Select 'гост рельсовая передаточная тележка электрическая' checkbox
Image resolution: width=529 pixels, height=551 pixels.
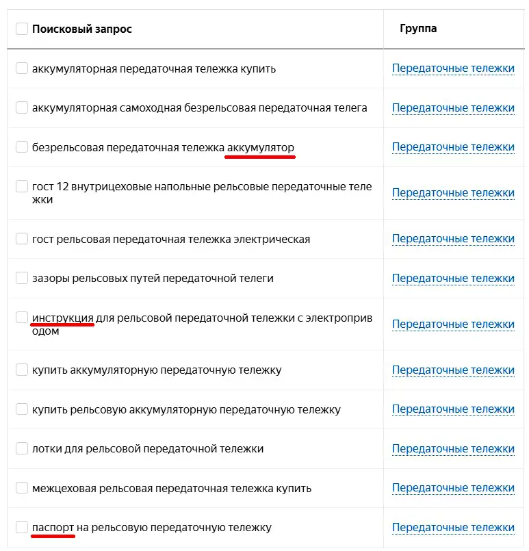point(22,239)
